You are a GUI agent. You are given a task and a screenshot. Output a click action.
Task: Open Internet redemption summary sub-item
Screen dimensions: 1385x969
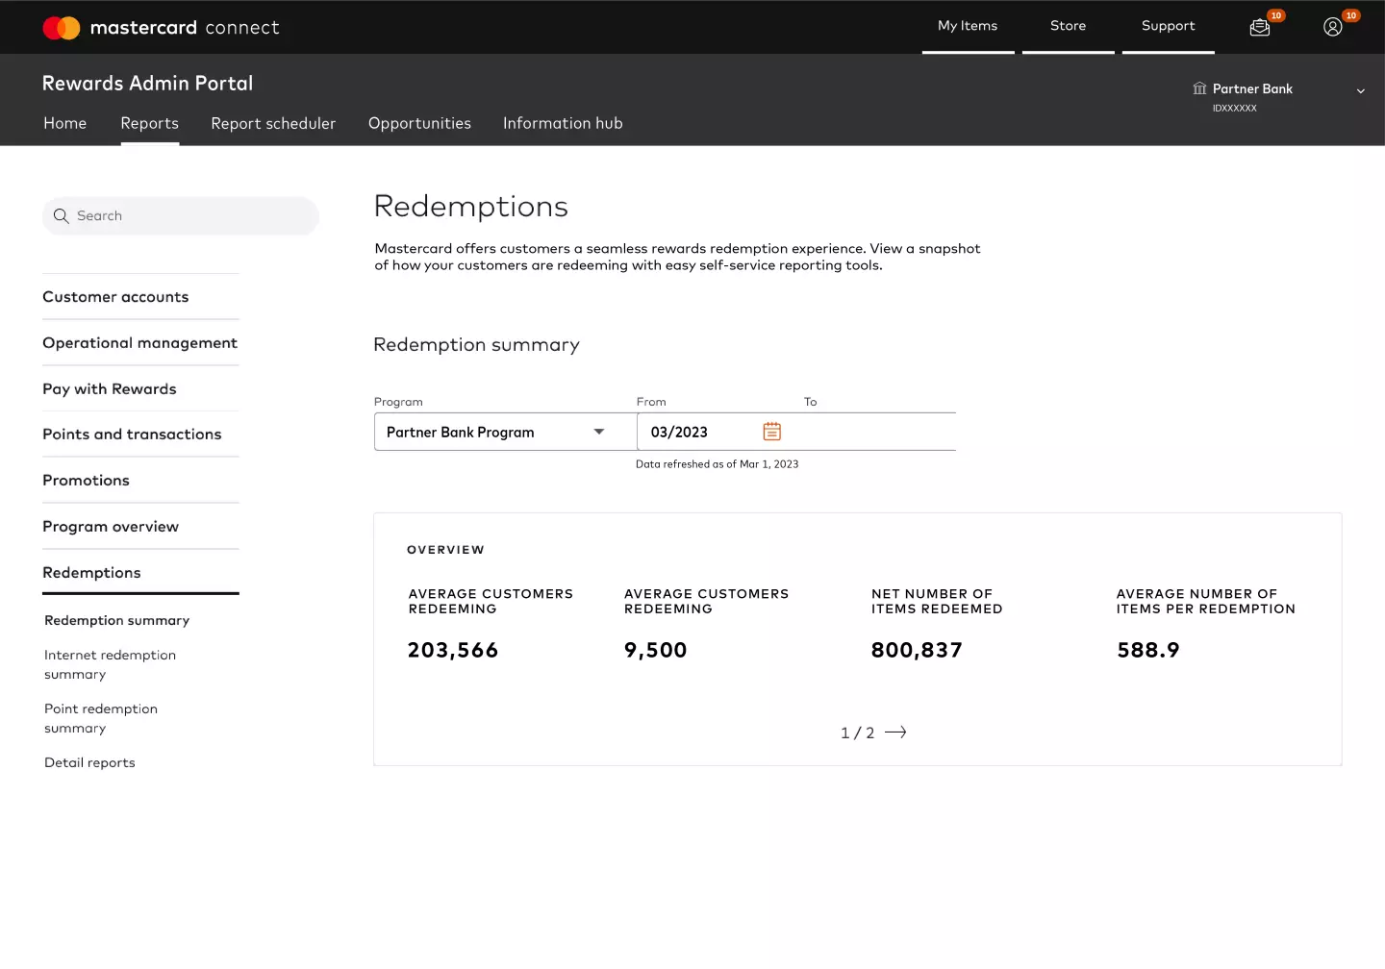point(110,664)
